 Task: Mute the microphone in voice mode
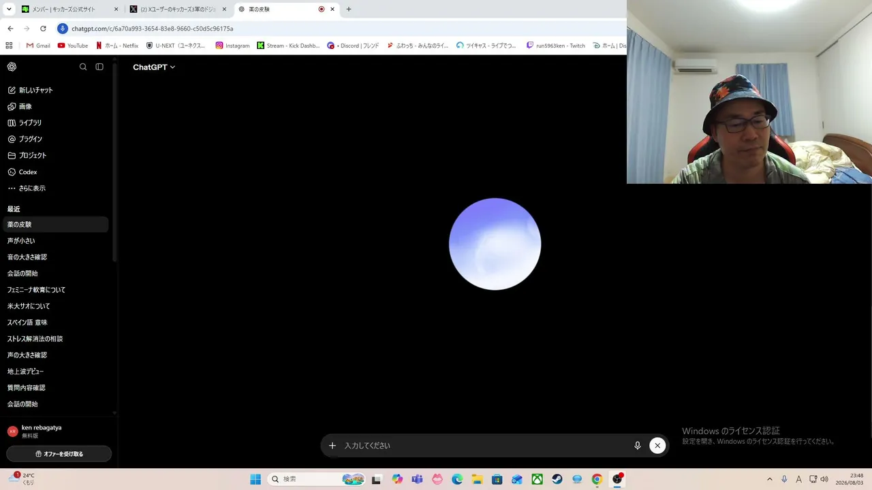tap(638, 446)
